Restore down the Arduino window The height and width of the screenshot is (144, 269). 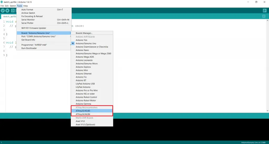click(256, 2)
